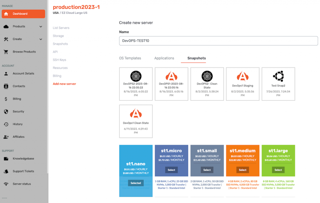Click the Browse Products cart icon
The width and height of the screenshot is (320, 203).
click(x=6, y=52)
